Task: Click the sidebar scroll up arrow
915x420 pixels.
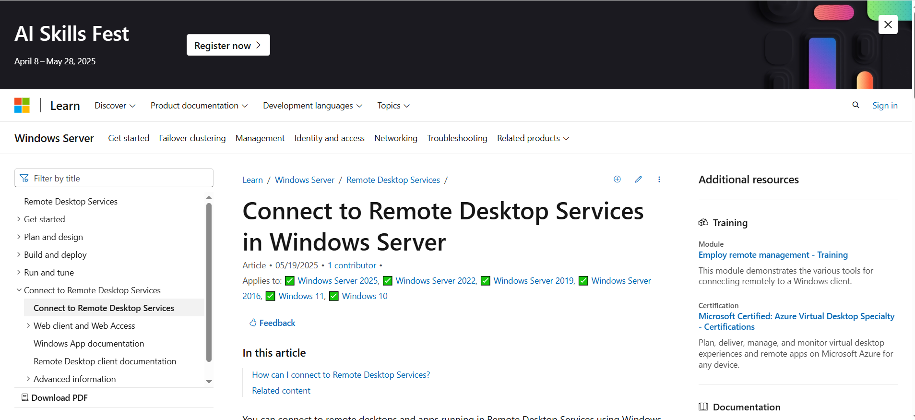Action: [x=209, y=198]
